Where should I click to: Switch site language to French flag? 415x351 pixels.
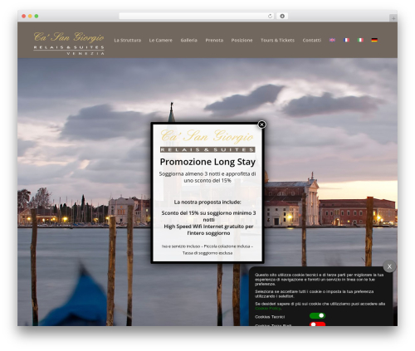tap(346, 40)
